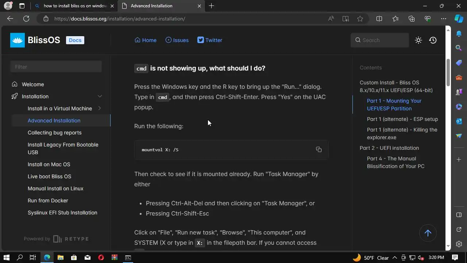View site information lock icon

46,19
